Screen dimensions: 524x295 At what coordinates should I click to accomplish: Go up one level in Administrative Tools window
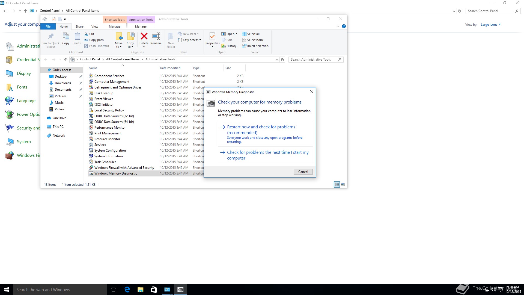tap(65, 60)
